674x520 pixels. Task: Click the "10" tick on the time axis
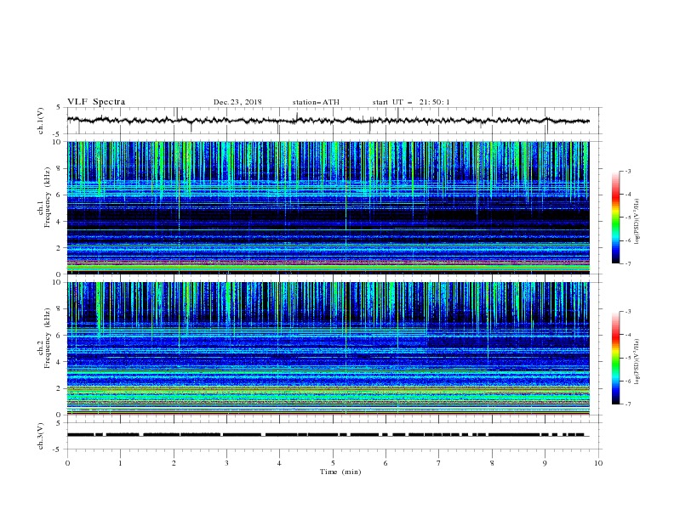tap(598, 463)
